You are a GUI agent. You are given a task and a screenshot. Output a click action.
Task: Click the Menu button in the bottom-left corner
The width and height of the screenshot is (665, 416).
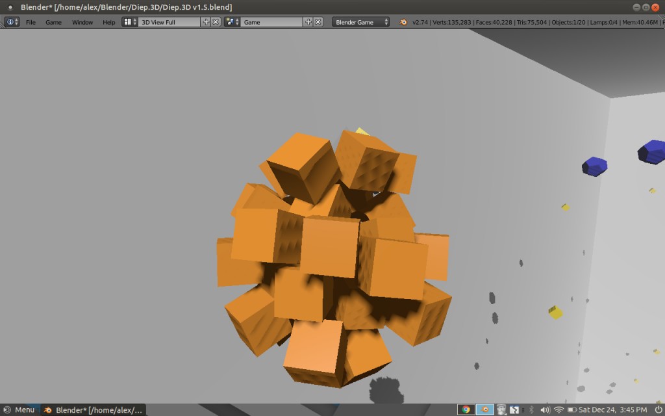[x=23, y=409]
